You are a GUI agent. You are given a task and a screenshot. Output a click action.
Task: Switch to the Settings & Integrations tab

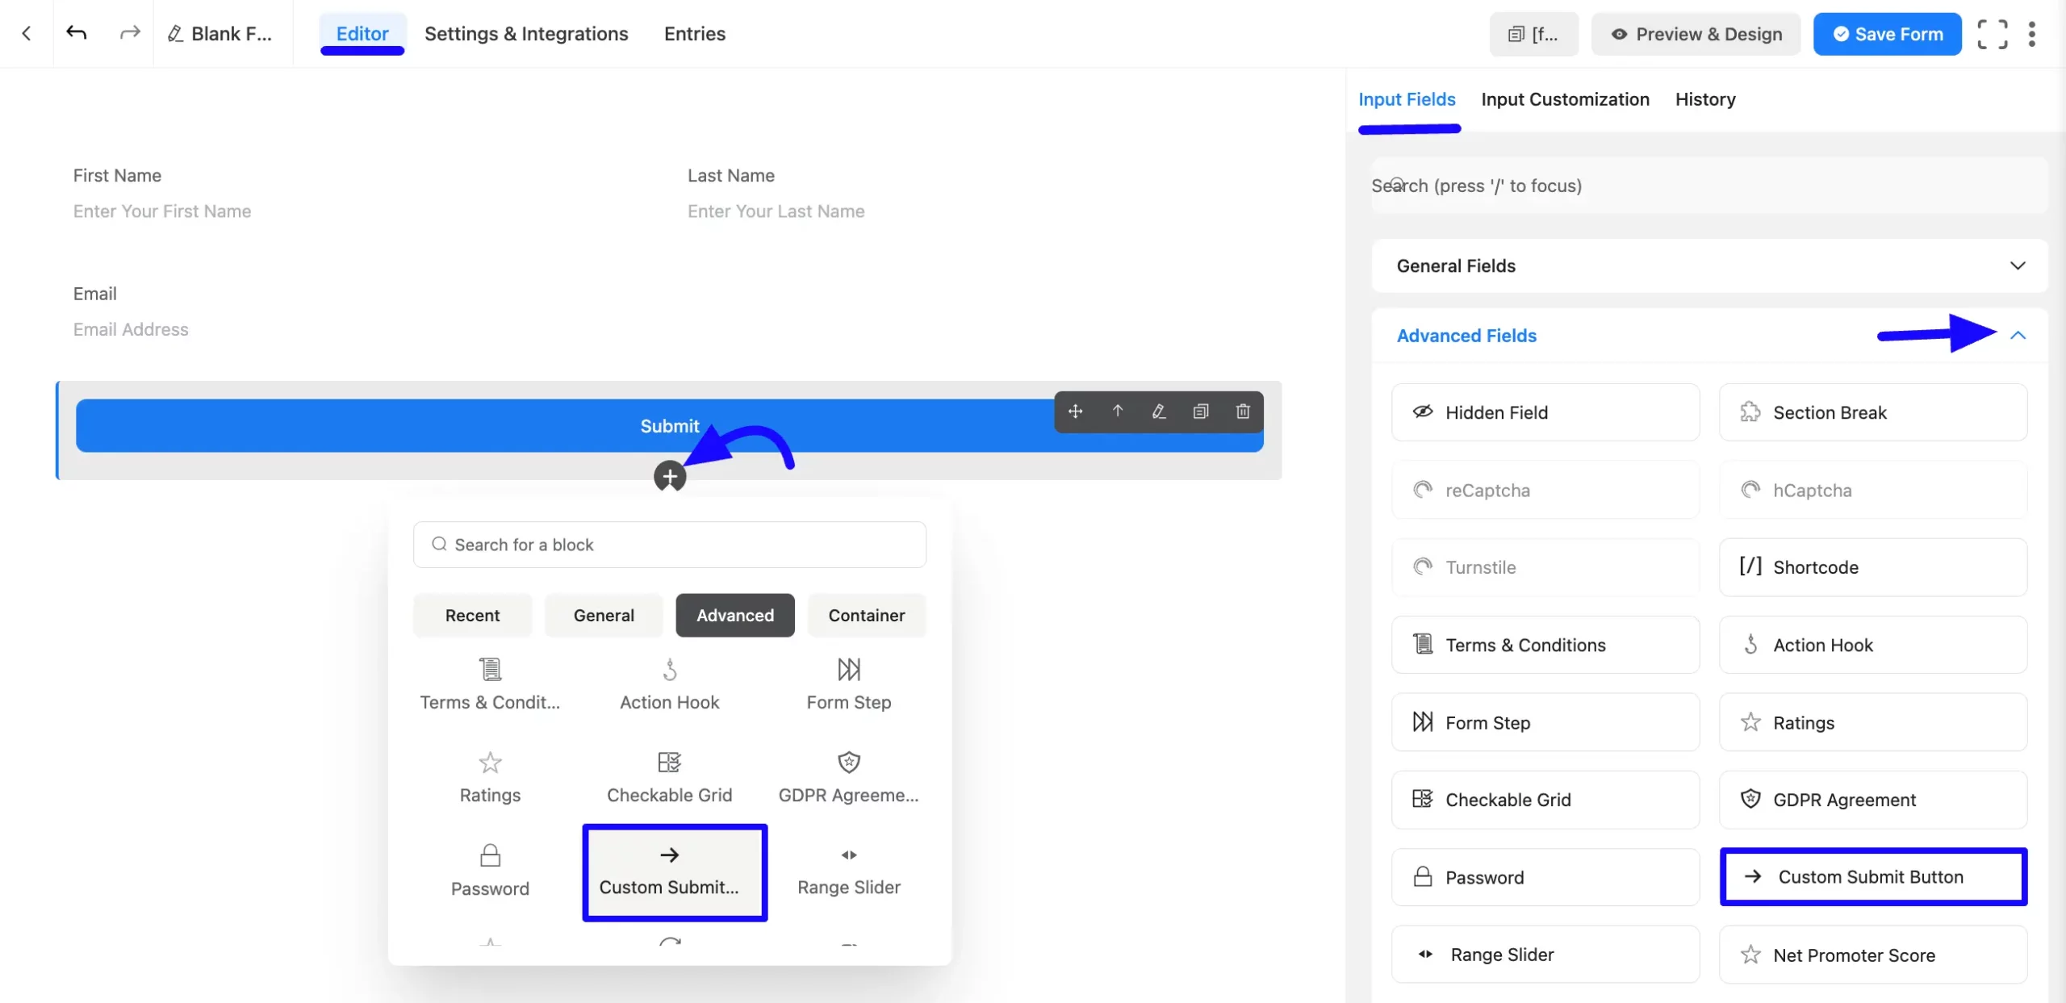[x=526, y=33]
